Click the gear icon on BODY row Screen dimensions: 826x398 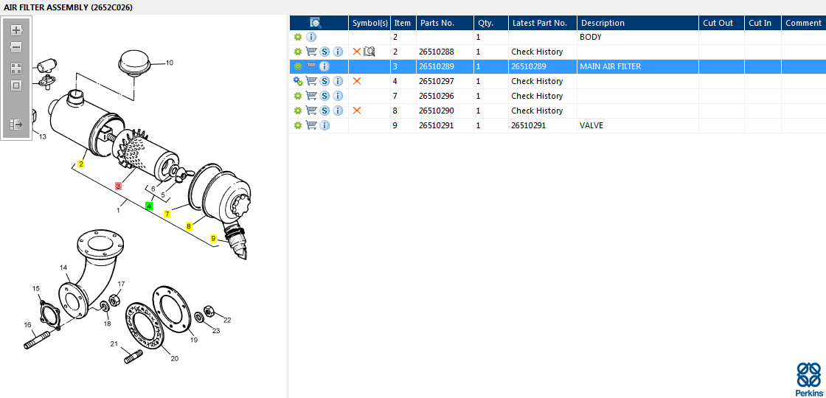298,37
